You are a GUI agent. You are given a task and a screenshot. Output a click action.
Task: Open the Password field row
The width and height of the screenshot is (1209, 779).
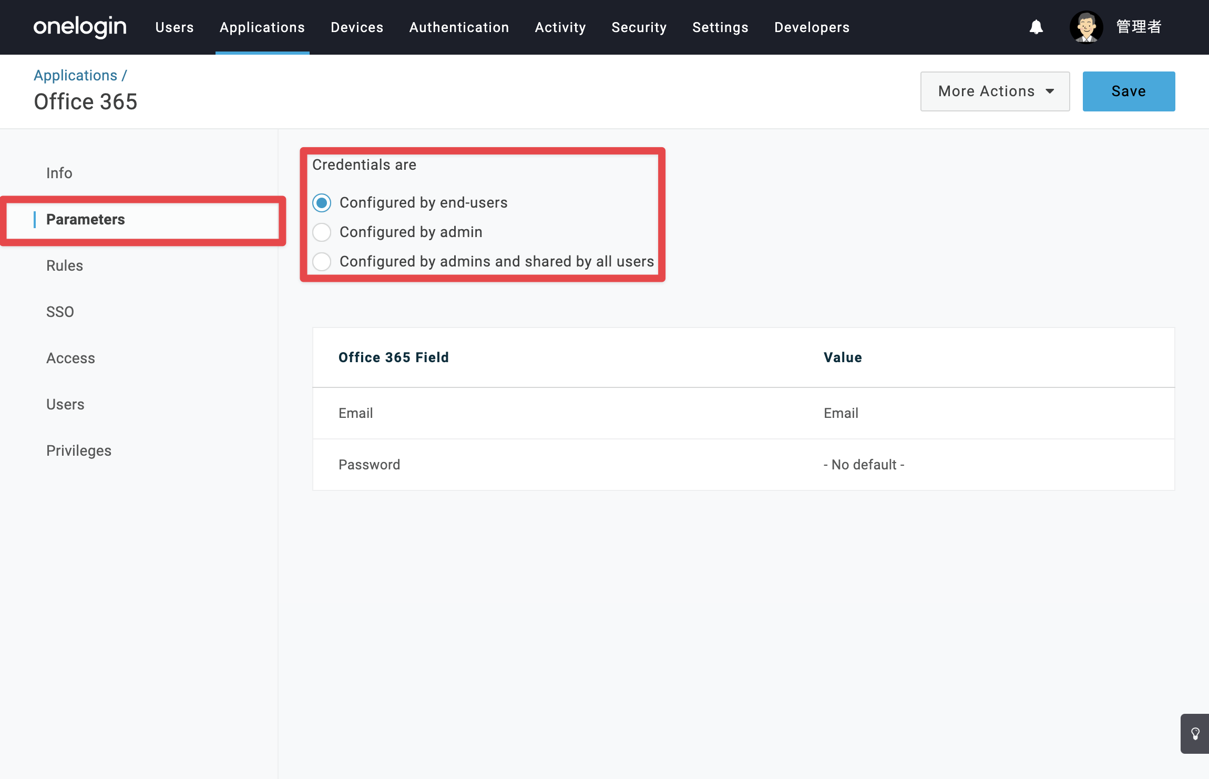[743, 465]
